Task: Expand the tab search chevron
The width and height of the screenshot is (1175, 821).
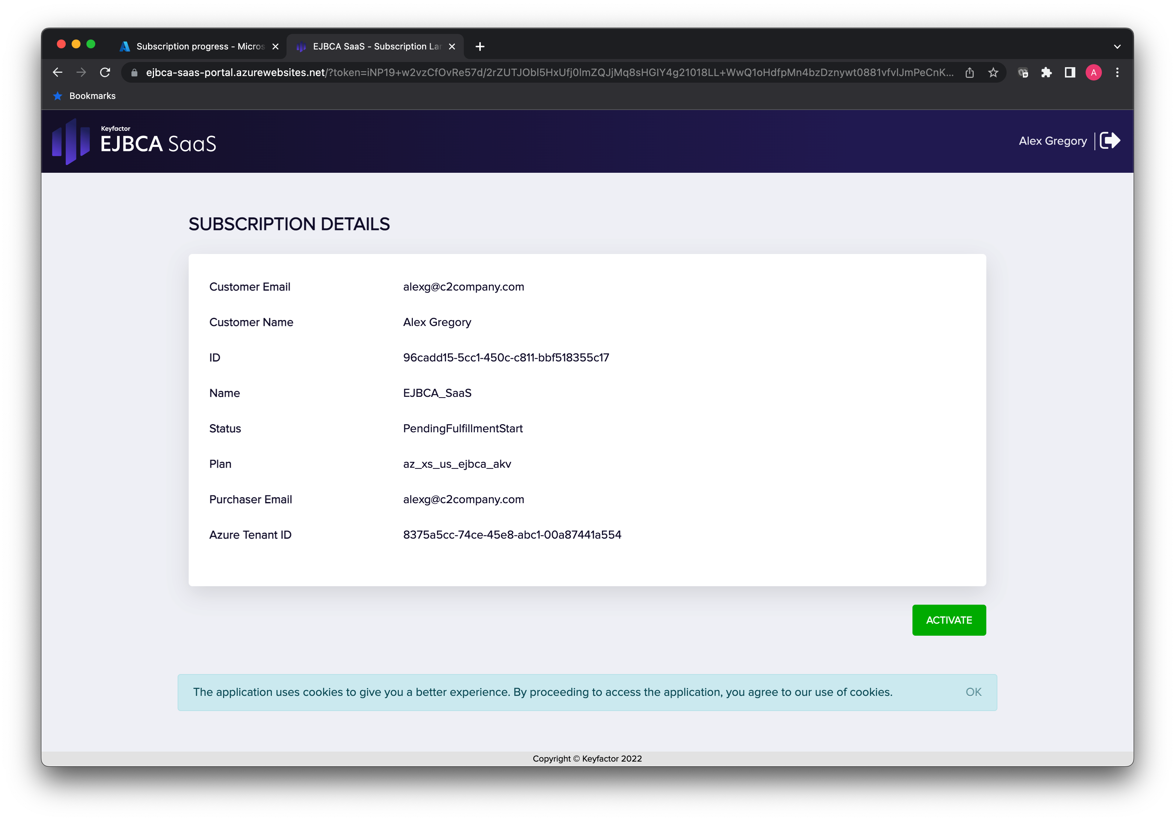Action: [1117, 47]
